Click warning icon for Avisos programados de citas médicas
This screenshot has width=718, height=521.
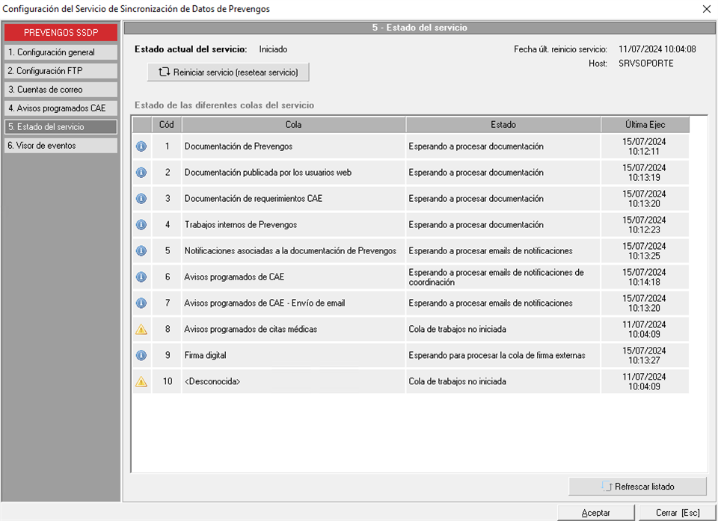[141, 330]
